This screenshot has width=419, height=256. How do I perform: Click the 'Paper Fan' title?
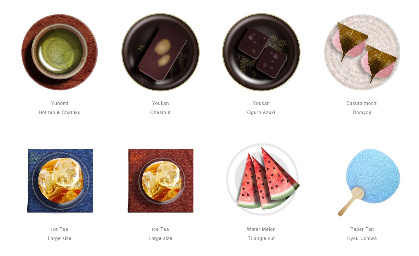click(x=362, y=229)
